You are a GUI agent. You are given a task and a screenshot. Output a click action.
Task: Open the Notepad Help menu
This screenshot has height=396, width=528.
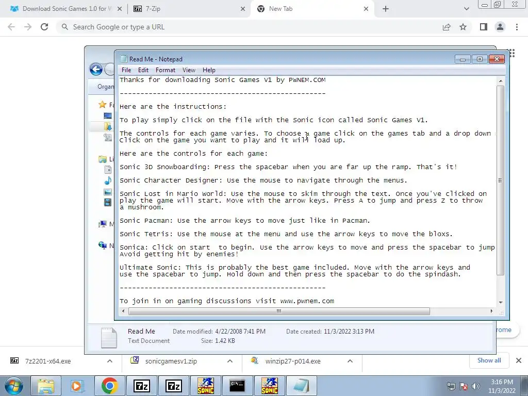click(209, 70)
